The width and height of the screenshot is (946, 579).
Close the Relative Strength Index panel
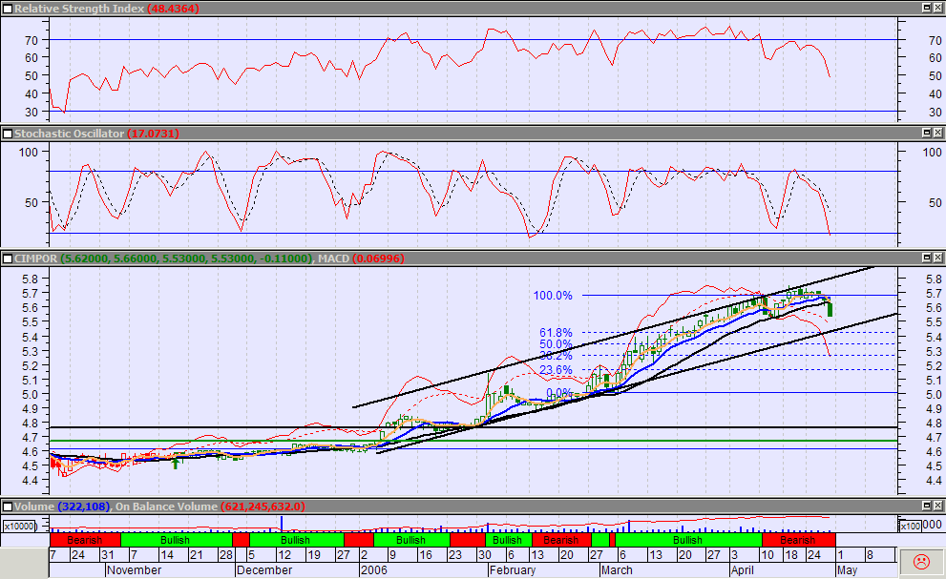pos(937,8)
